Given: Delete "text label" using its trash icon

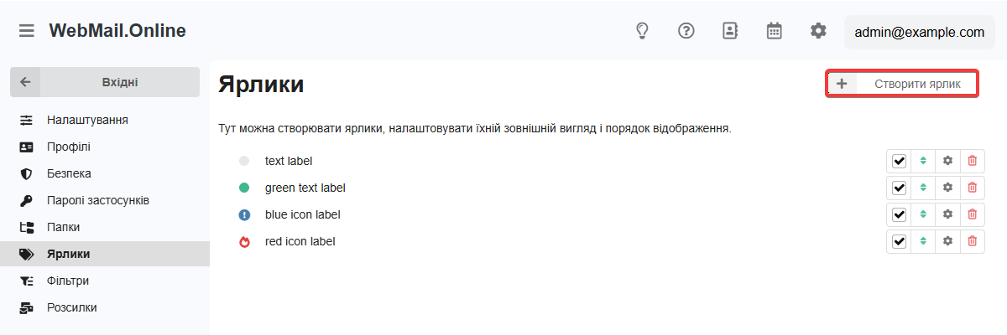Looking at the screenshot, I should (x=973, y=161).
